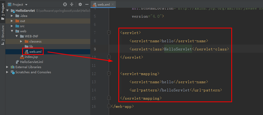This screenshot has width=263, height=115.
Task: Select the web resource folder icon
Action: coord(17,31)
